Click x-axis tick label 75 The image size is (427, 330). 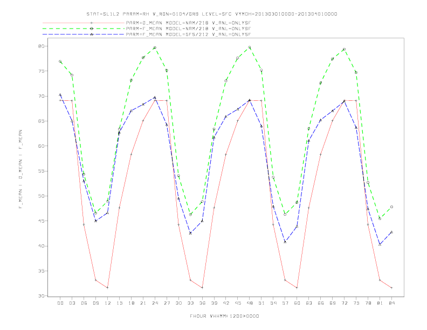point(356,303)
